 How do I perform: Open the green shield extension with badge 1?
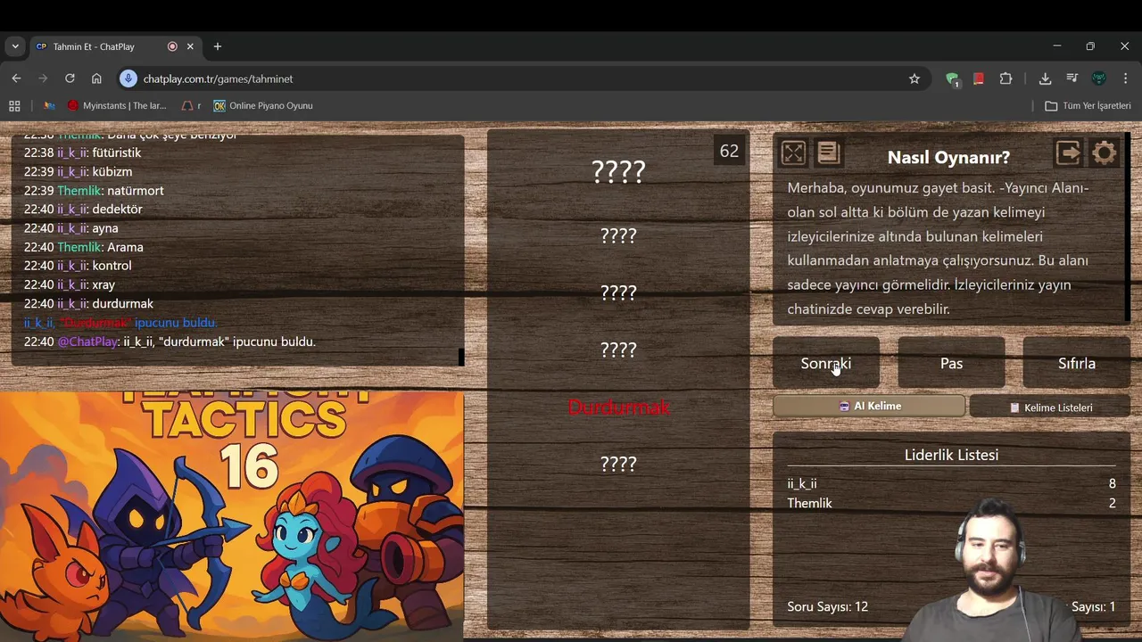tap(953, 78)
